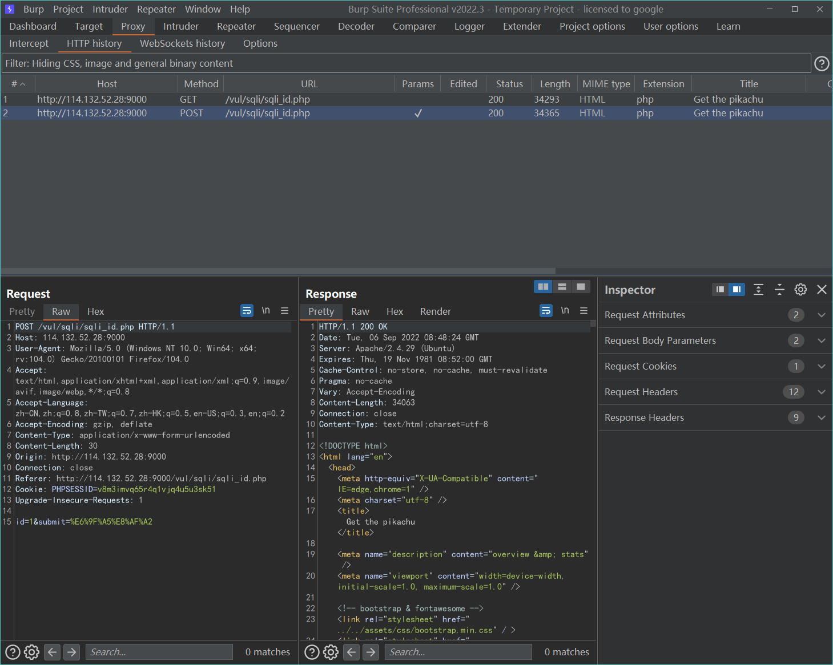
Task: Select side-by-side request/response layout icon
Action: (543, 287)
